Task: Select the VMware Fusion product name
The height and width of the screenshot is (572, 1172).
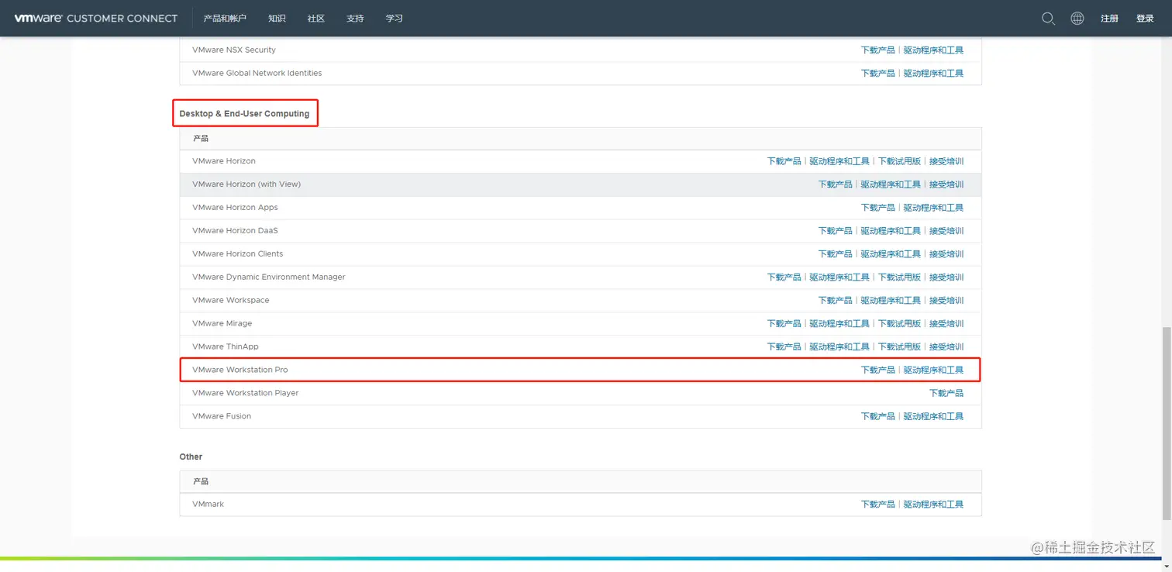Action: tap(222, 416)
